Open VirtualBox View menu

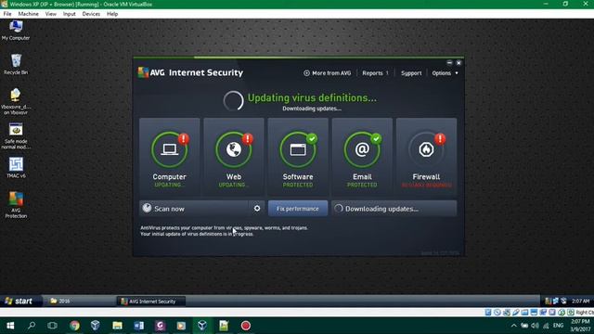point(51,14)
